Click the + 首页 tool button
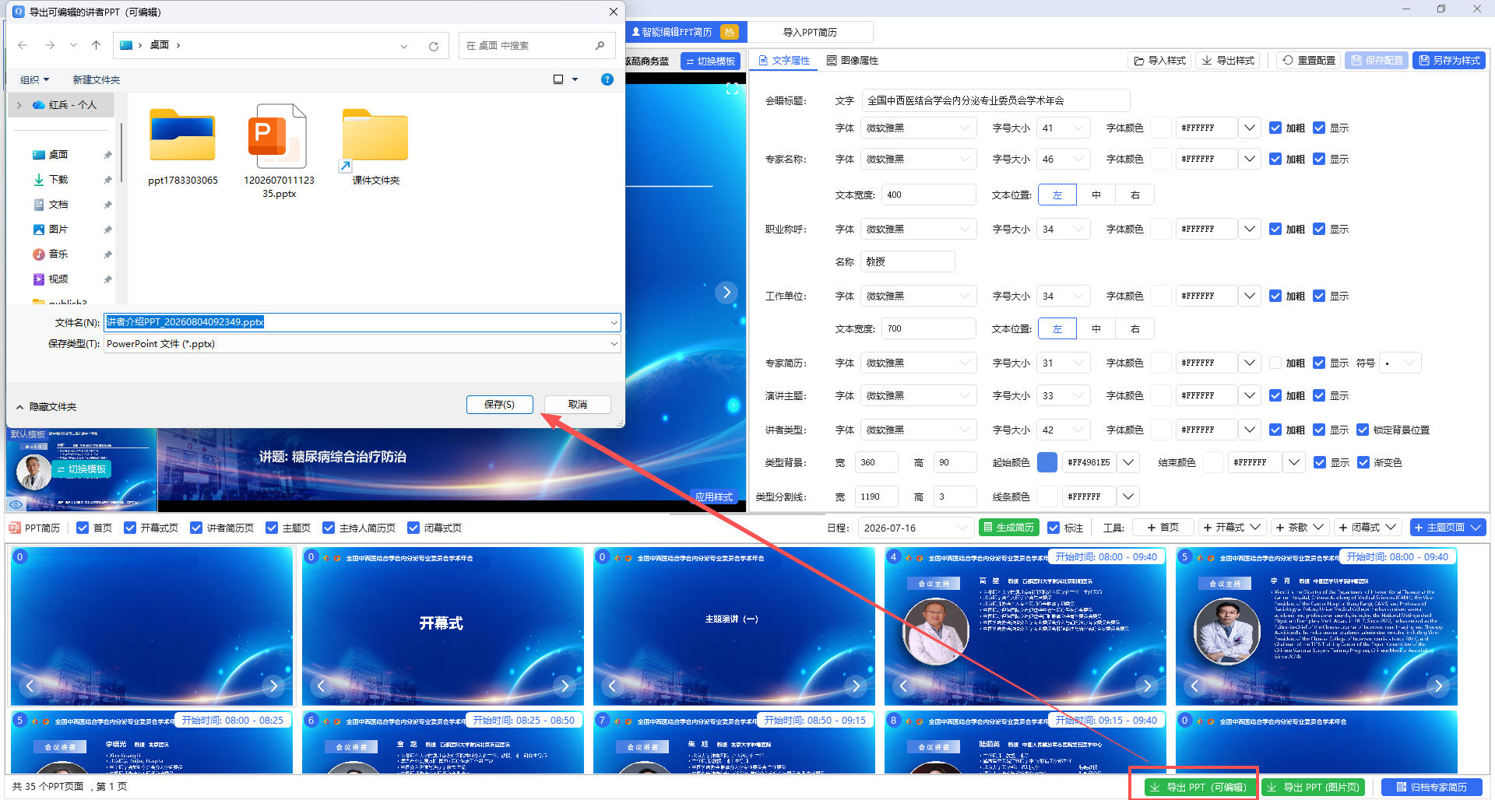 click(1163, 528)
